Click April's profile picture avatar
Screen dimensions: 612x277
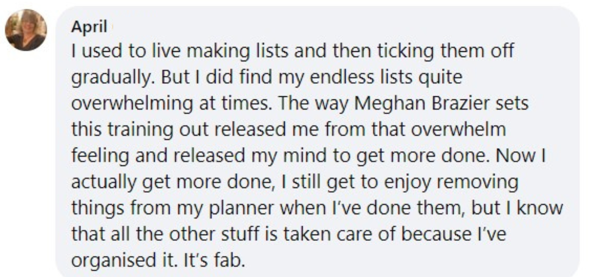click(26, 30)
